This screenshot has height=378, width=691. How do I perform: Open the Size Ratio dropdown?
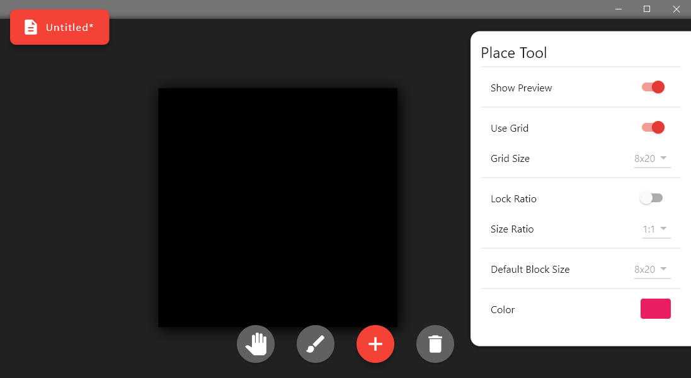tap(656, 229)
